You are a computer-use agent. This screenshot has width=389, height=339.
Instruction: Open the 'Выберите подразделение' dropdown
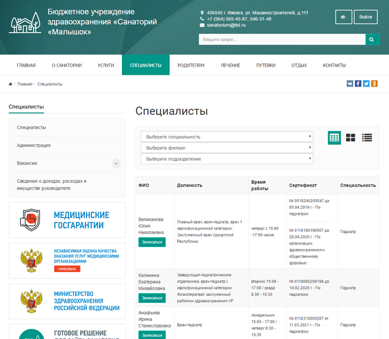[227, 159]
